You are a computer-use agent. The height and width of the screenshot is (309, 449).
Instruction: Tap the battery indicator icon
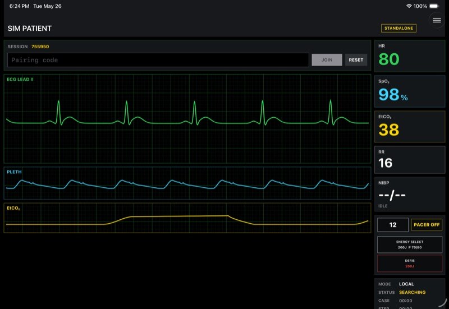click(434, 6)
